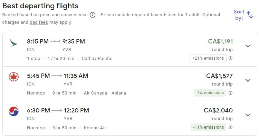Open the Sort by menu
Screen dimensions: 259x139
pos(243,15)
